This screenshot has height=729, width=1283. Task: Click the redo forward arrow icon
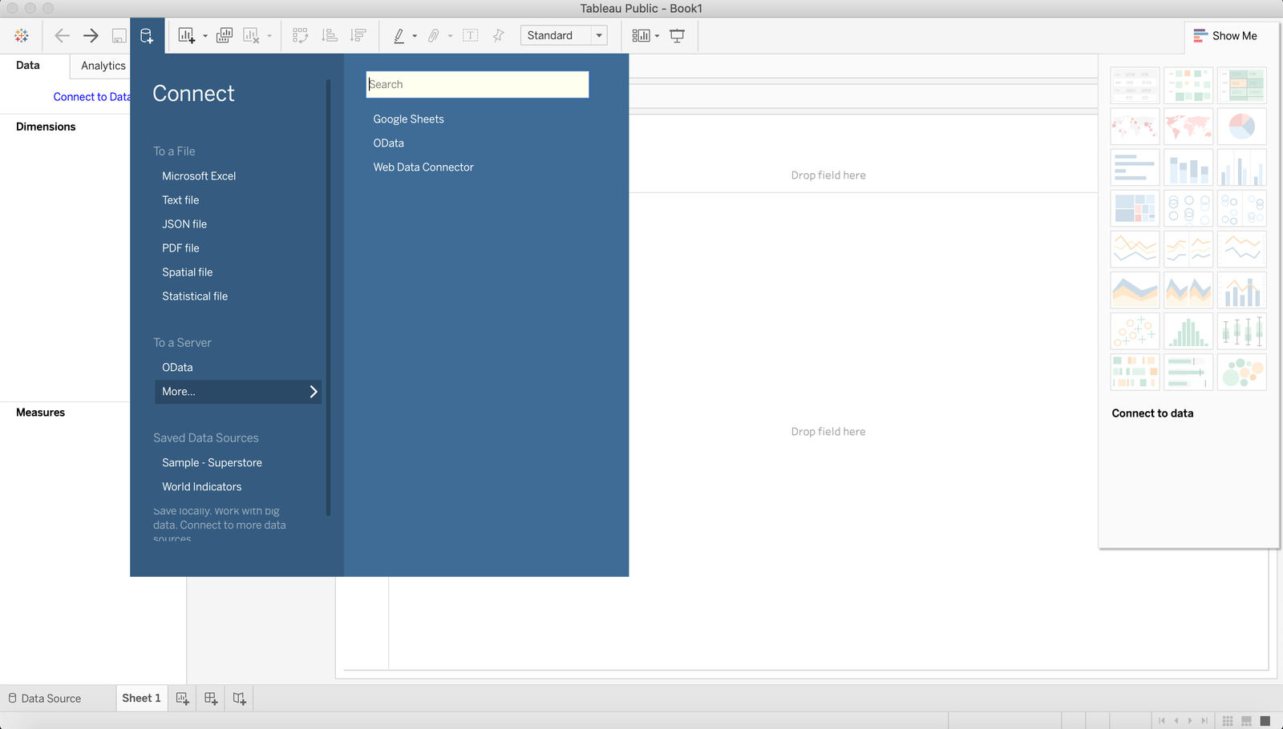(91, 35)
